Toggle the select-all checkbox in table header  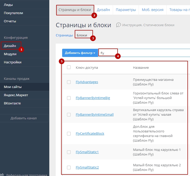point(69,67)
